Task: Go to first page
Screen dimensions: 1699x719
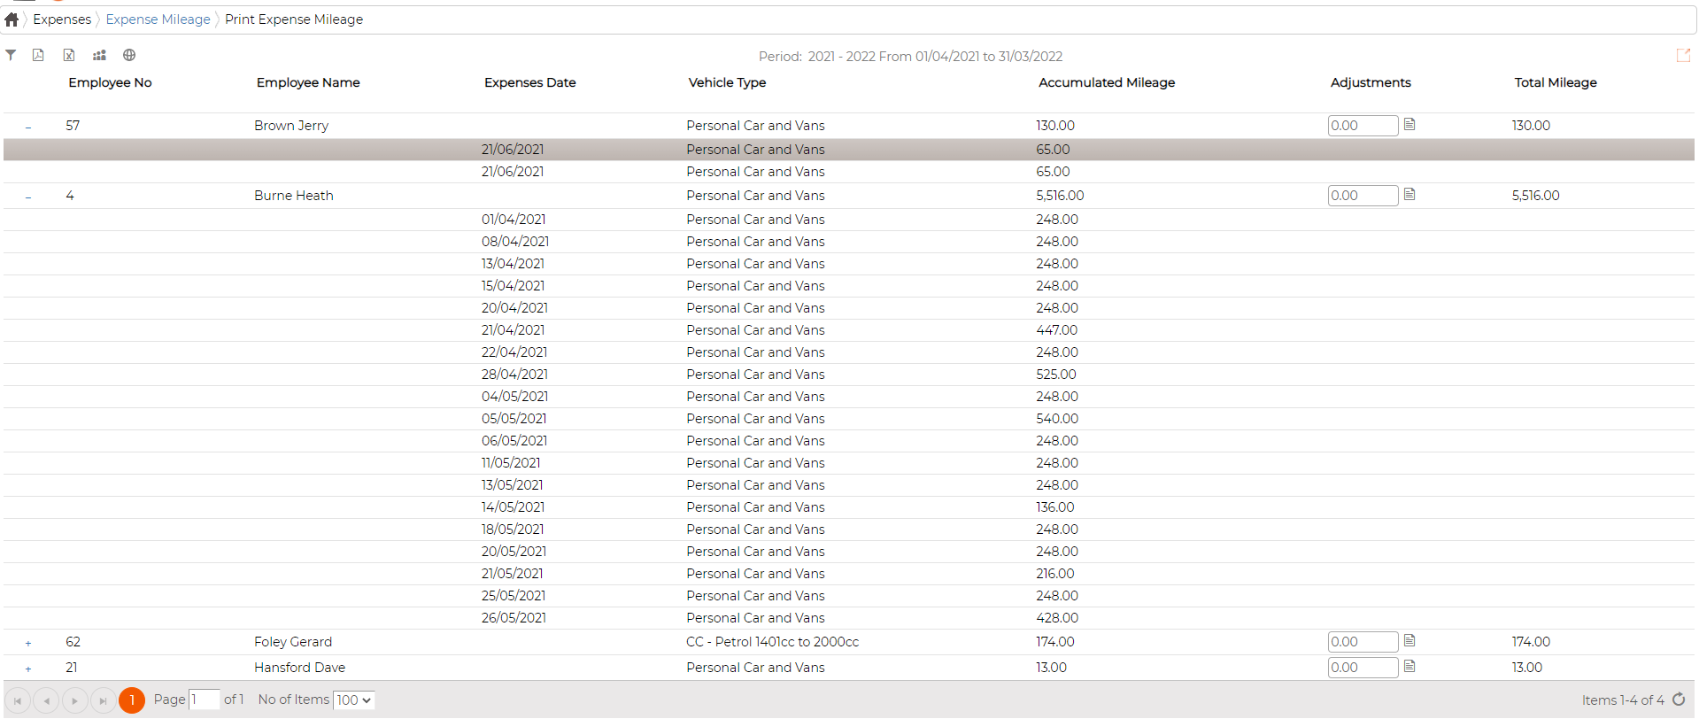Action: (18, 700)
